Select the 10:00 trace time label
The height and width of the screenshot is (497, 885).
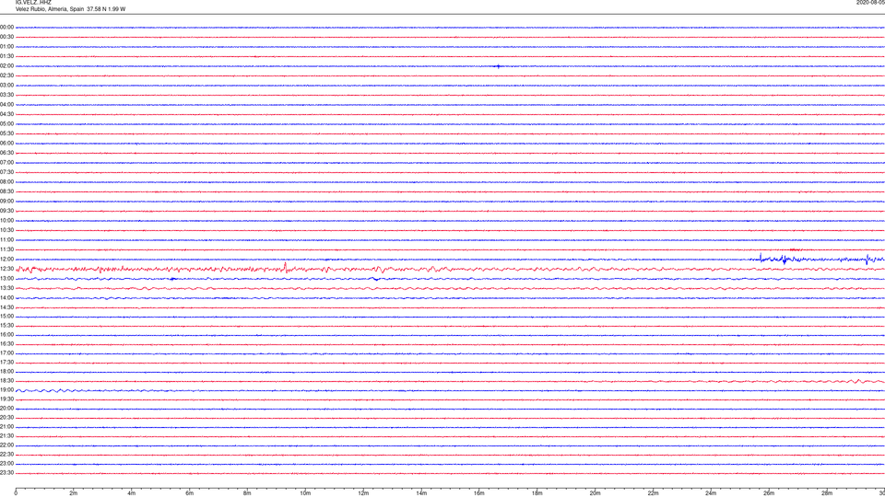coord(6,220)
